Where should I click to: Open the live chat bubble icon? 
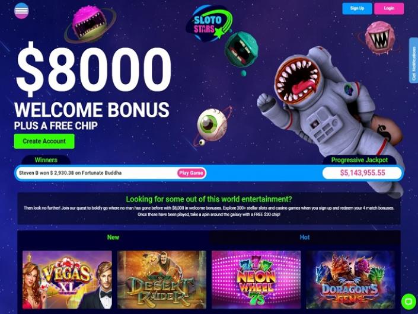tap(409, 301)
